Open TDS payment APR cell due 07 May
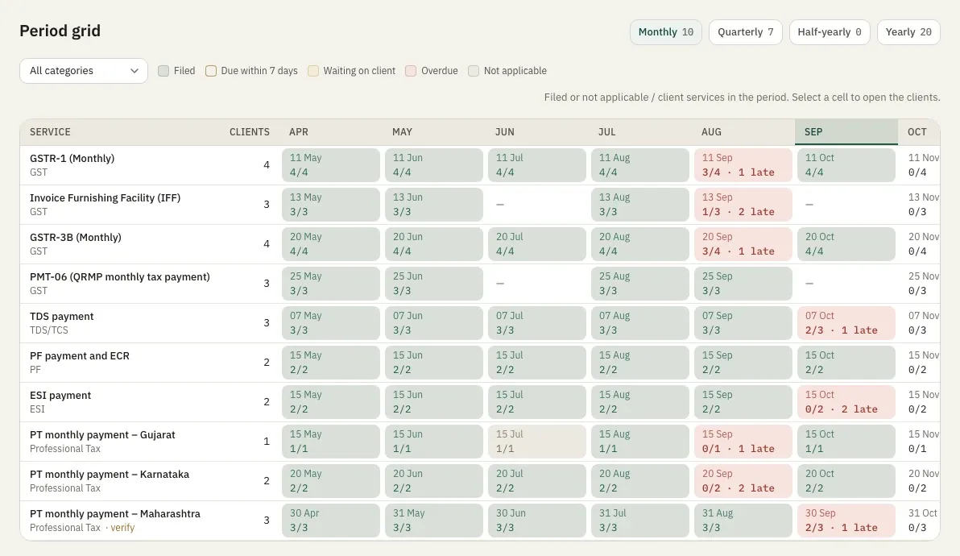The image size is (960, 556). [x=331, y=323]
